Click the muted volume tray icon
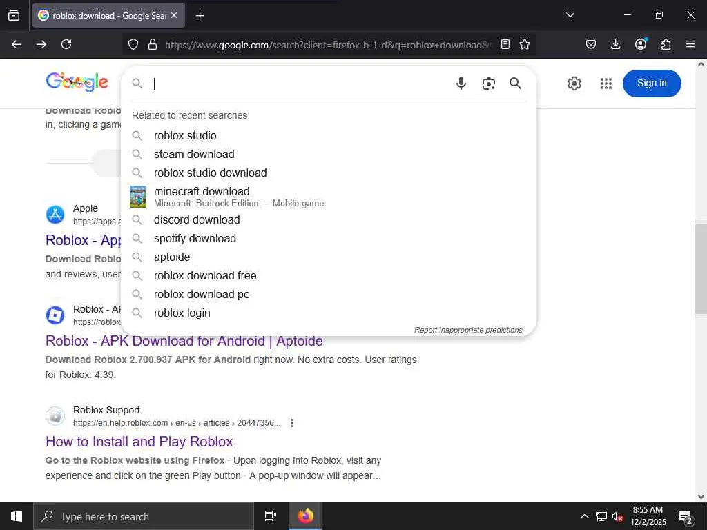 point(617,516)
